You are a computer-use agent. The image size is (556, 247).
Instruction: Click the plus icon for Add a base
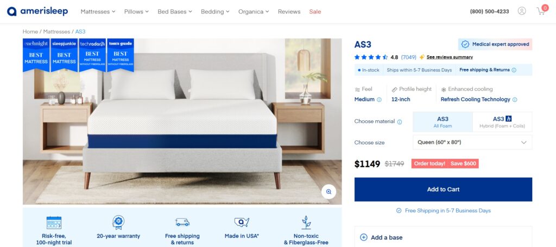[x=363, y=237]
